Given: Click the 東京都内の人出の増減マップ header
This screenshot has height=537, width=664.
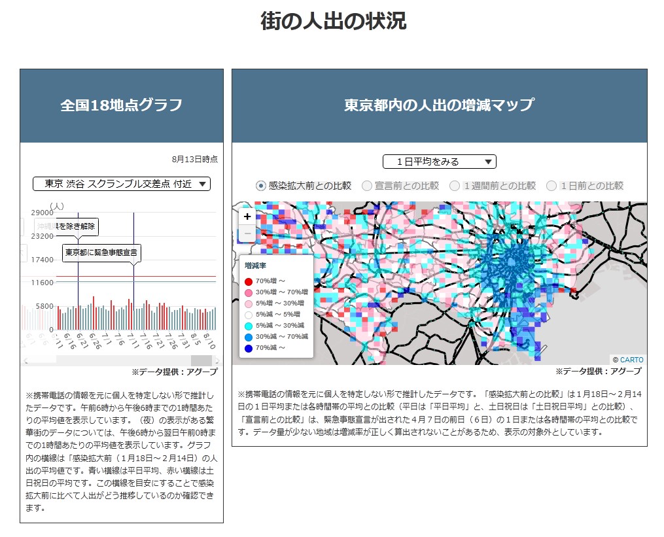Looking at the screenshot, I should (x=439, y=105).
